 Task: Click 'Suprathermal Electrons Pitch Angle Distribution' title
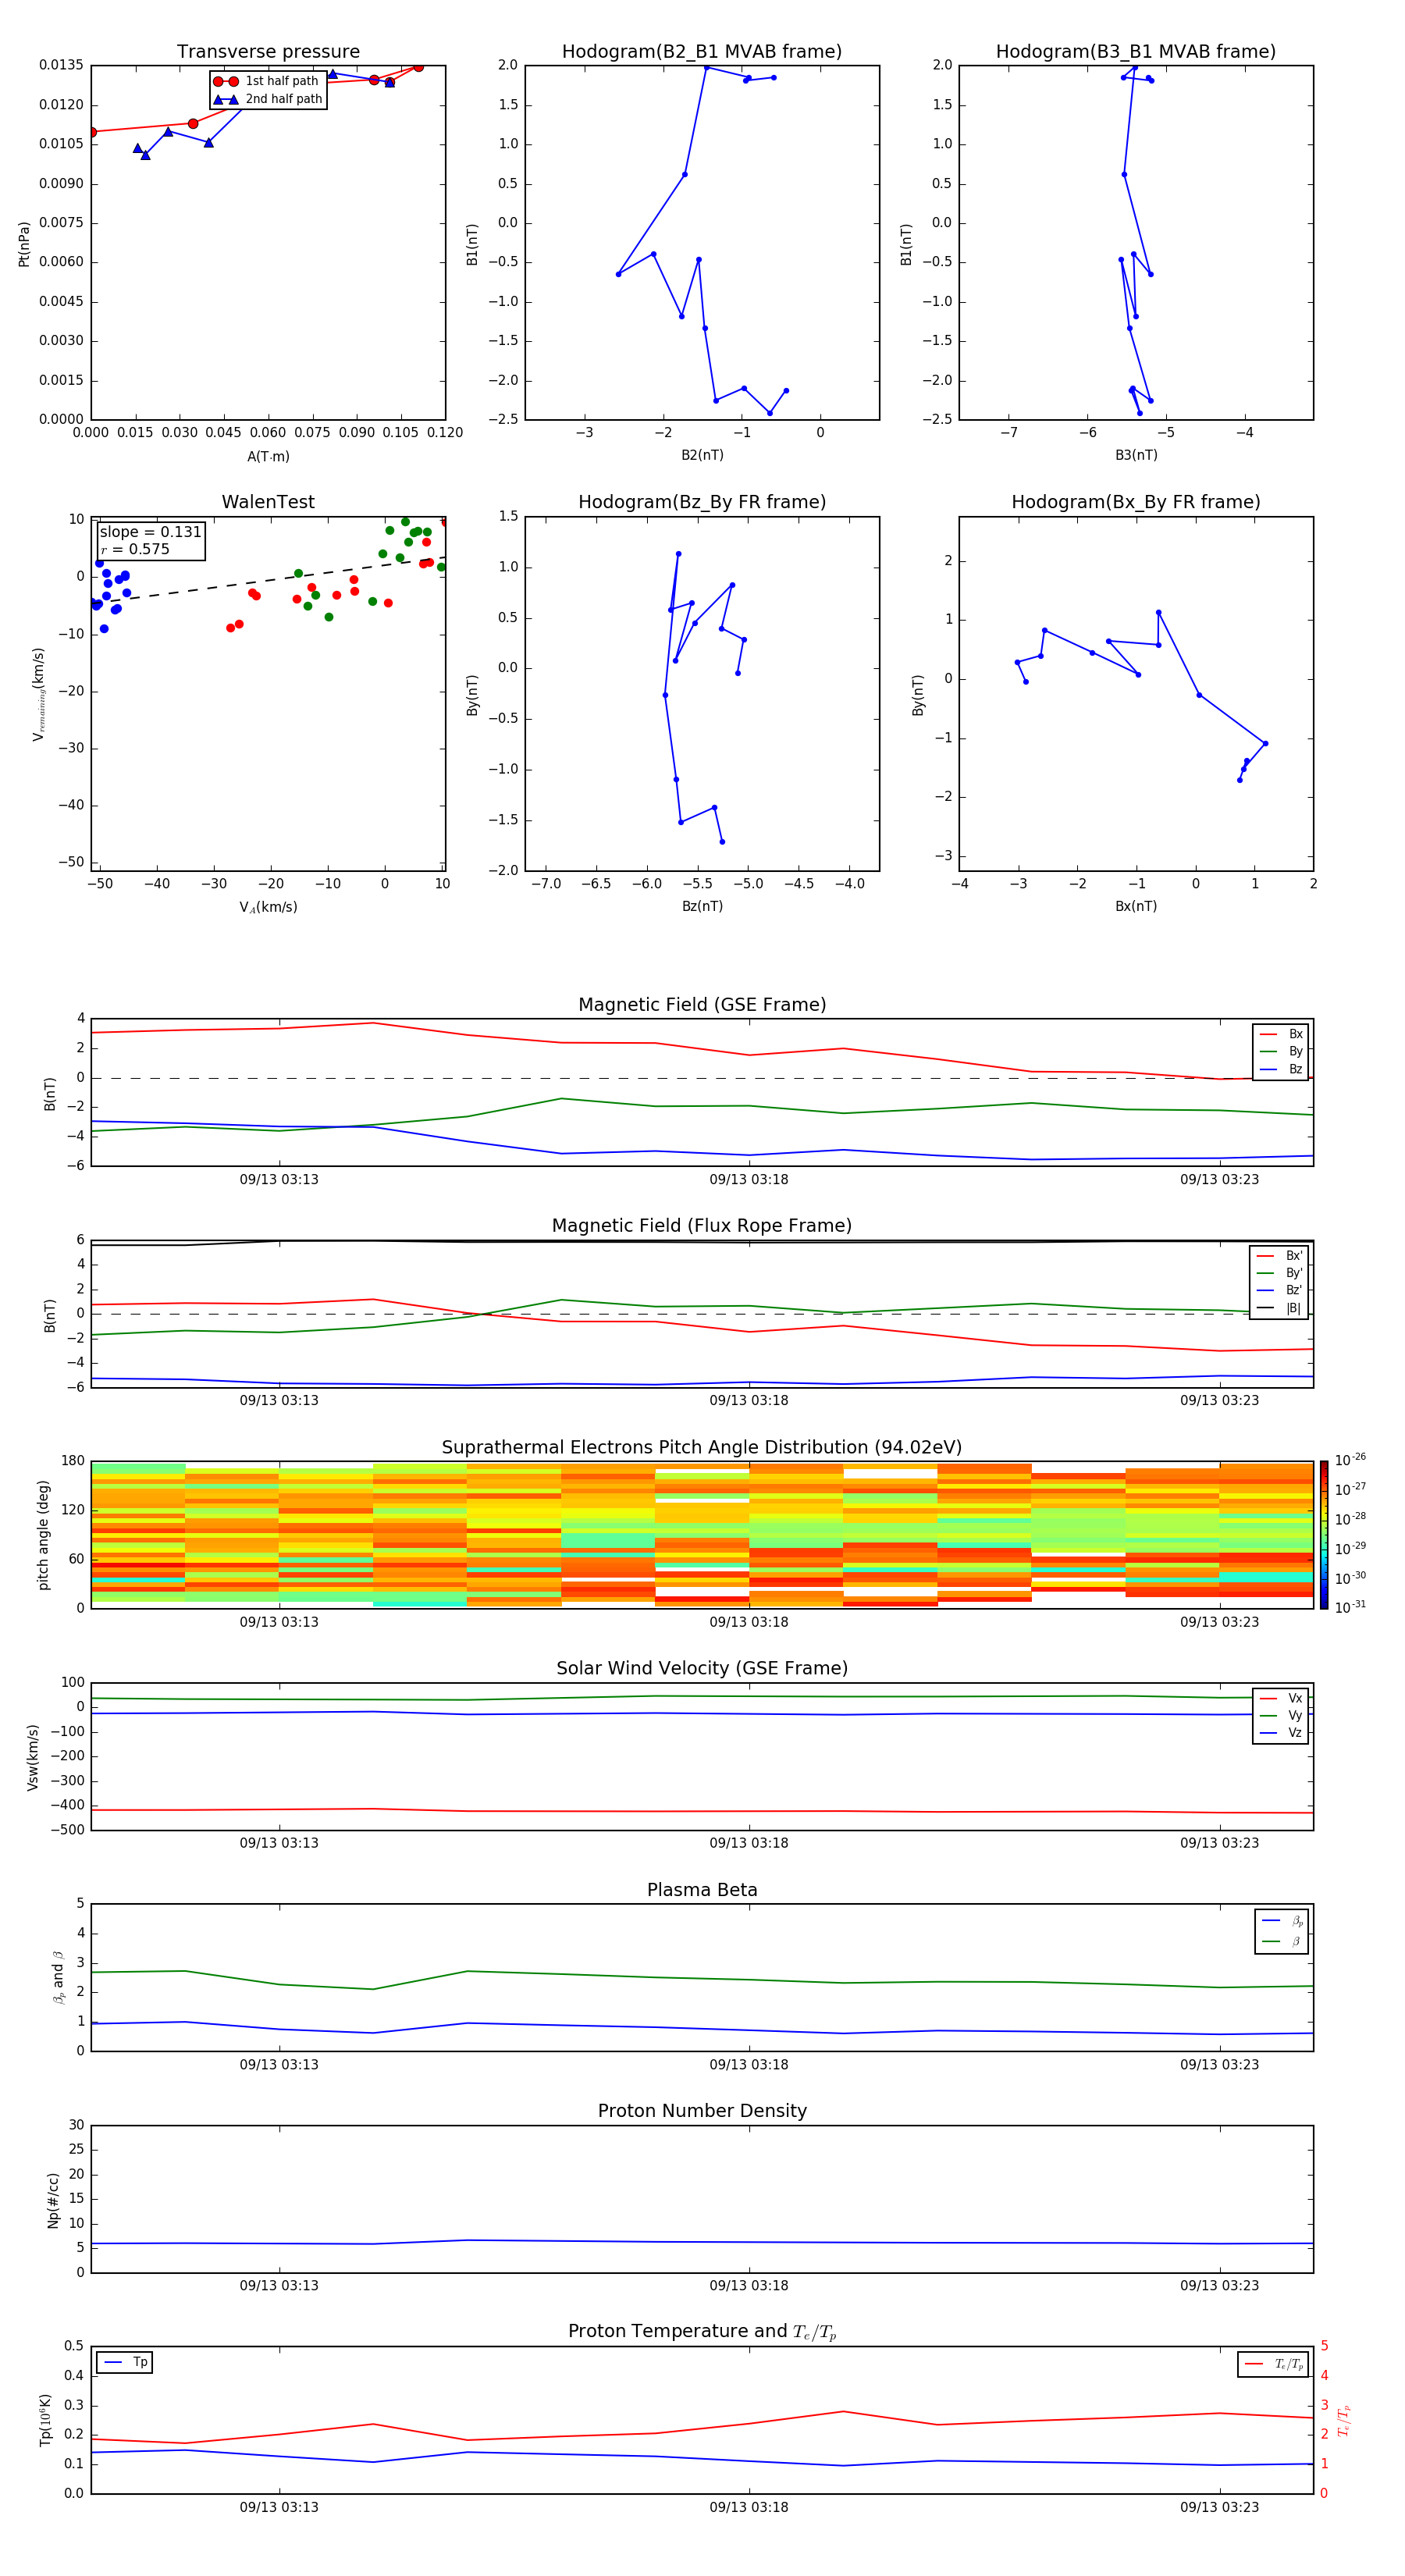[x=702, y=1448]
